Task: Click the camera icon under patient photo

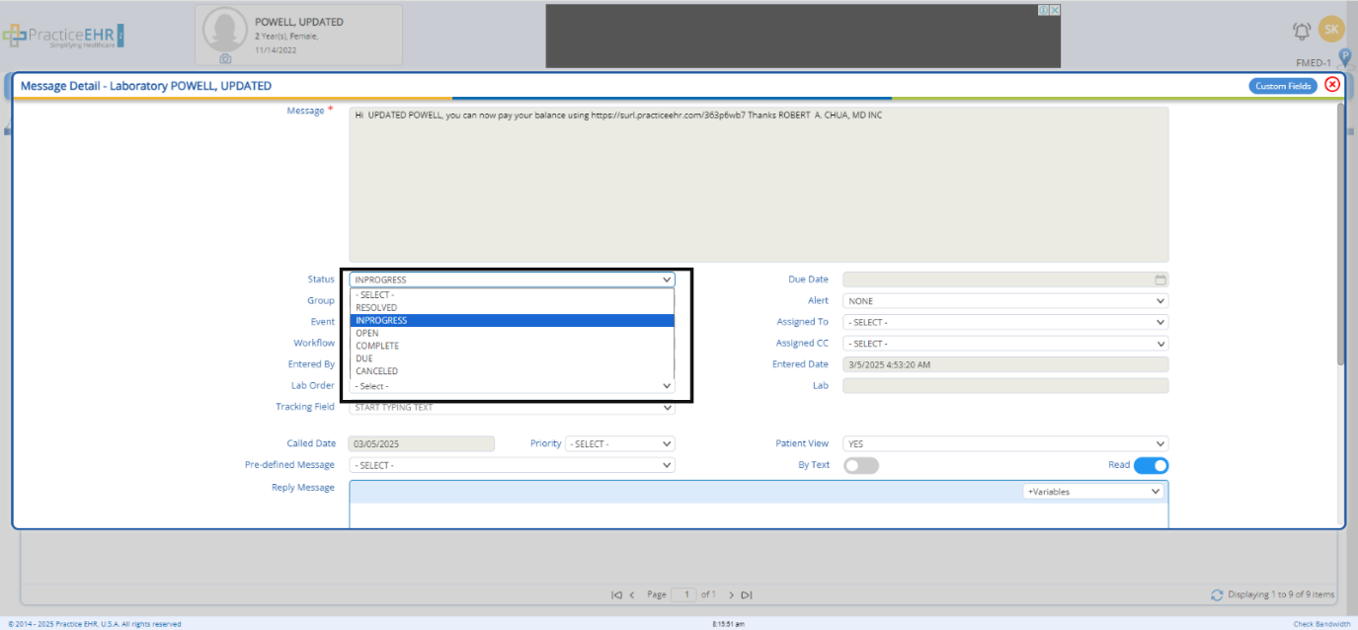Action: click(225, 59)
